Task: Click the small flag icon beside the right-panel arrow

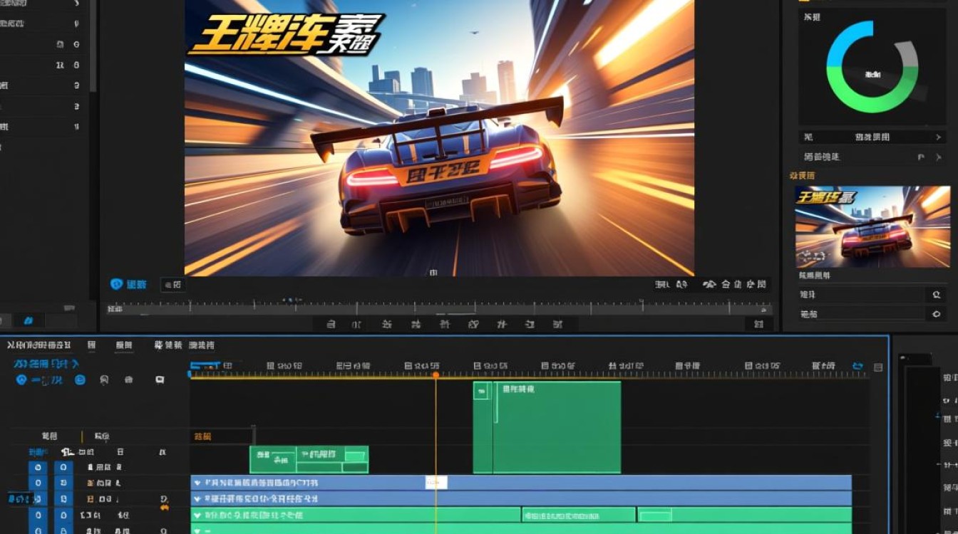Action: 921,157
